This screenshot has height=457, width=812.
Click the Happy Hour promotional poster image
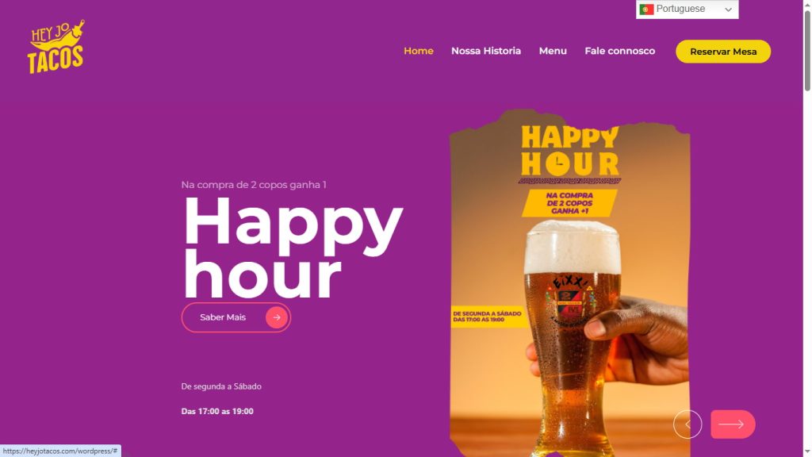point(569,282)
